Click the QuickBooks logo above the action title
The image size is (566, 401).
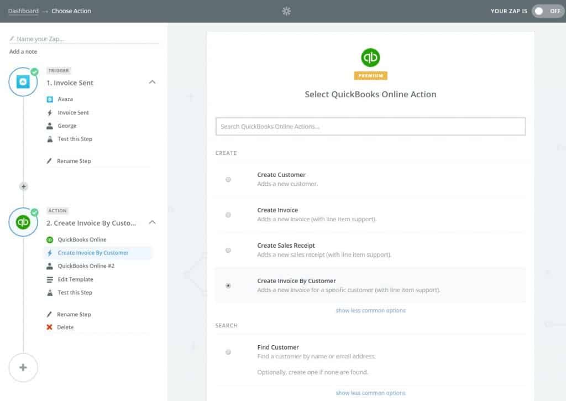point(370,57)
